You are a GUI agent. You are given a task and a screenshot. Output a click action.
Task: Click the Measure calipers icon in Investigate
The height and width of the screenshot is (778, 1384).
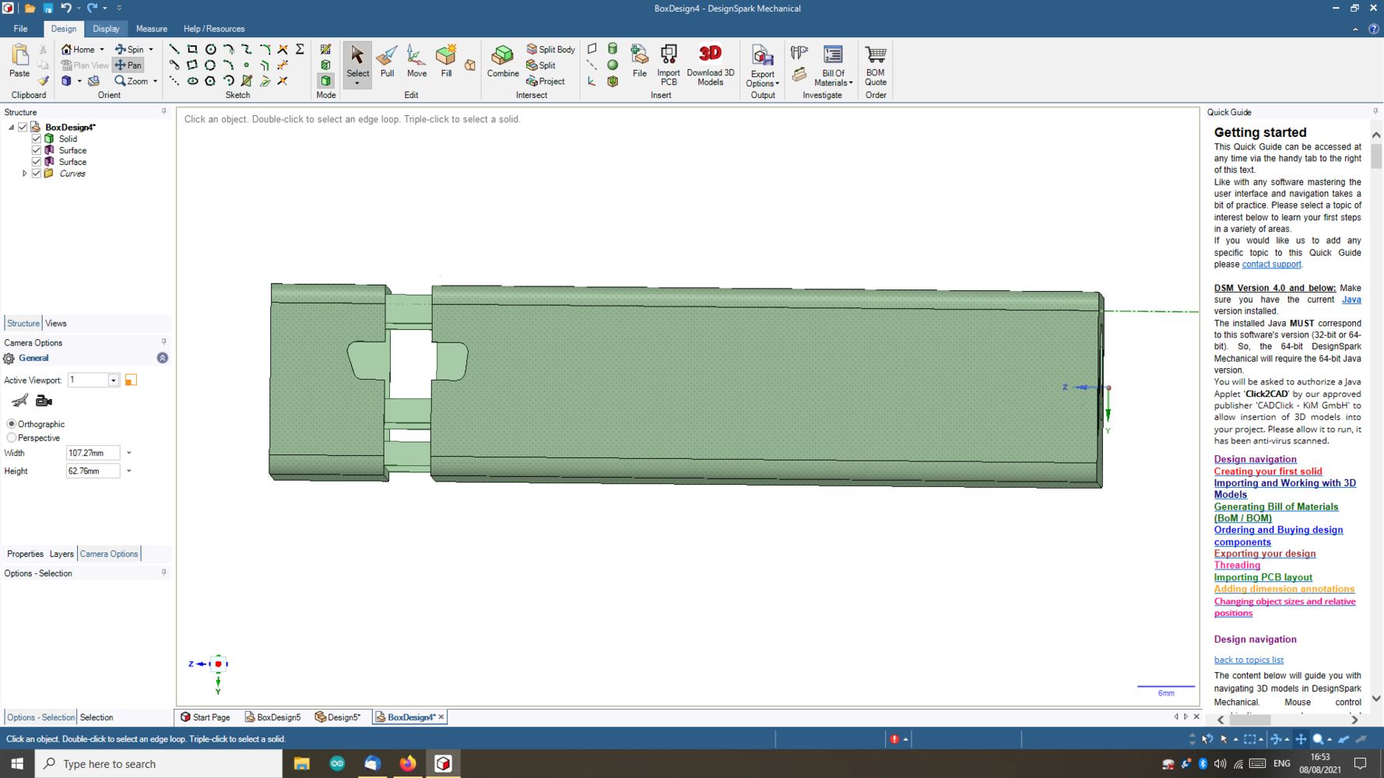pyautogui.click(x=799, y=53)
